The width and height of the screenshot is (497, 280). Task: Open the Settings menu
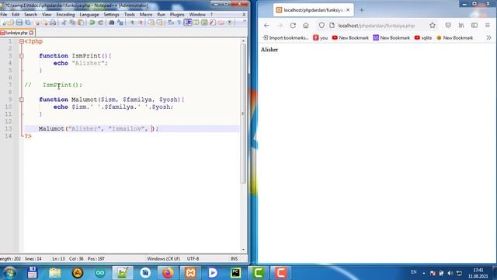click(x=111, y=15)
